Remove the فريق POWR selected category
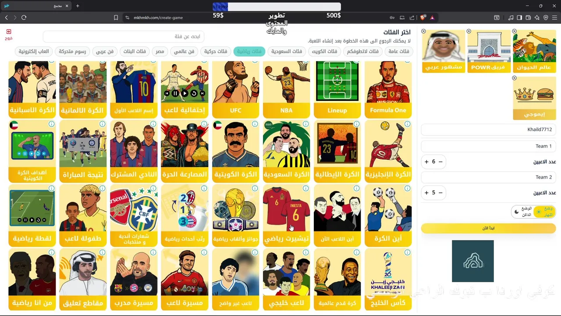Viewport: 561px width, 316px height. (469, 32)
